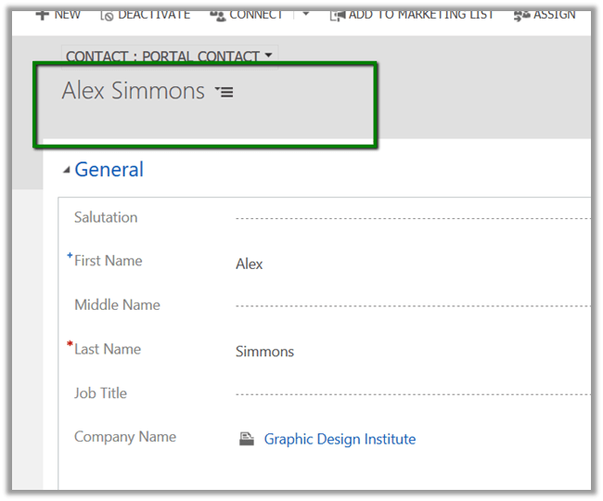This screenshot has height=501, width=603.
Task: Click the Add to Marketing List command
Action: pyautogui.click(x=420, y=15)
